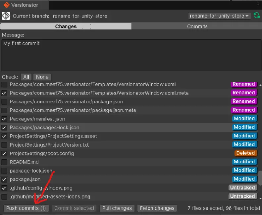The width and height of the screenshot is (262, 215).
Task: Click into the commit Message text field
Action: (x=131, y=55)
